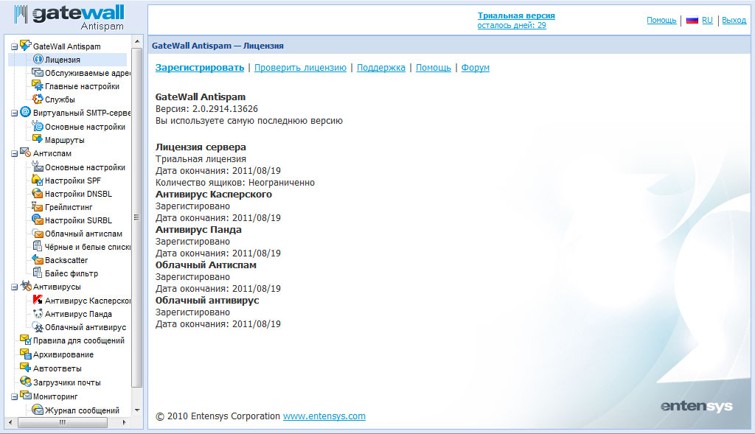Click the Грейлистинг icon
The width and height of the screenshot is (755, 434).
38,206
